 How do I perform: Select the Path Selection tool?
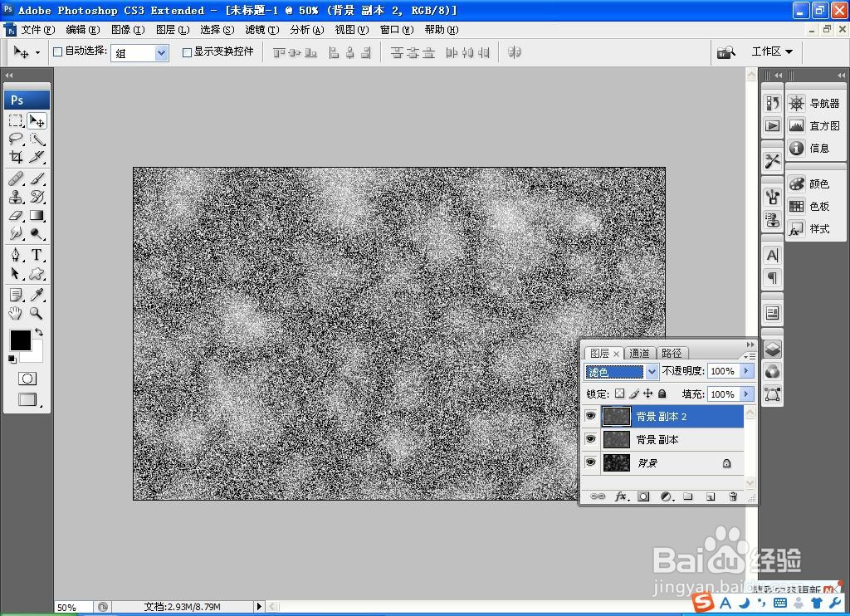tap(17, 273)
